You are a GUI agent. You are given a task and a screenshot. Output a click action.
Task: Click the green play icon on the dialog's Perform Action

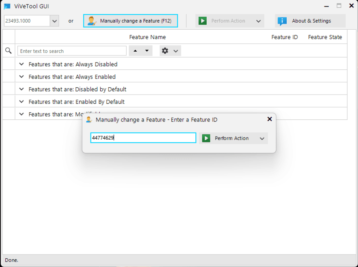[206, 138]
